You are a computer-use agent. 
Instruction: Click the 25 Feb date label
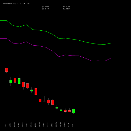coord(43,125)
